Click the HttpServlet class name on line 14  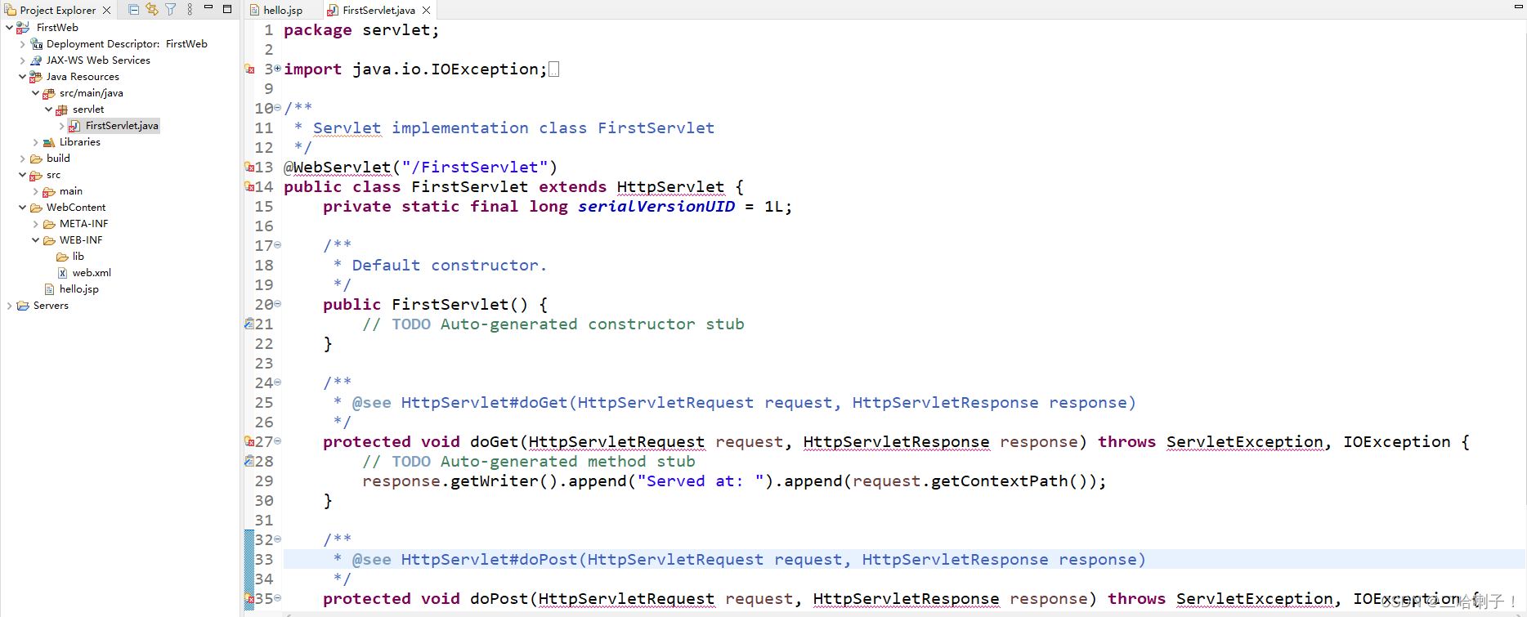[x=670, y=187]
